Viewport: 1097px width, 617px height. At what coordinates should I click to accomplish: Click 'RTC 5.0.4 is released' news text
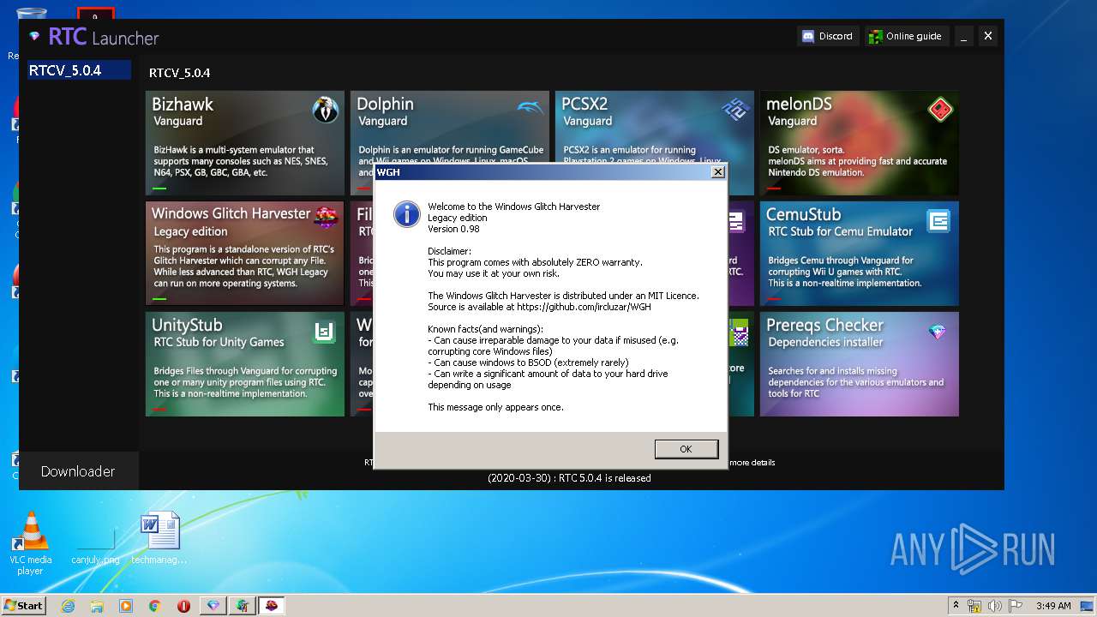click(x=604, y=478)
